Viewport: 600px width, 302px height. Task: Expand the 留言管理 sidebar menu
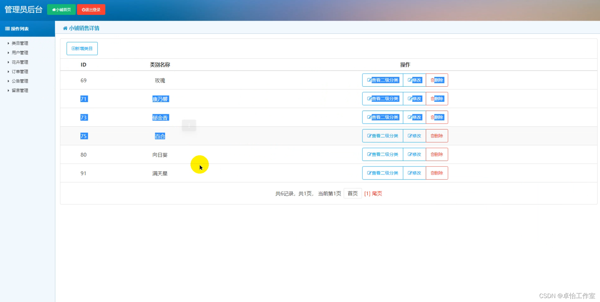(20, 91)
